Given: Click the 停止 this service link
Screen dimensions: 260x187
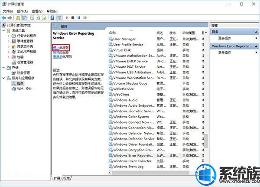Looking at the screenshot, I should coord(56,48).
